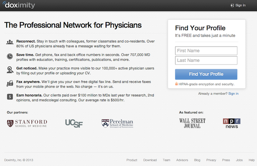
Task: Click the Reconnect people icon
Action: tap(10, 42)
